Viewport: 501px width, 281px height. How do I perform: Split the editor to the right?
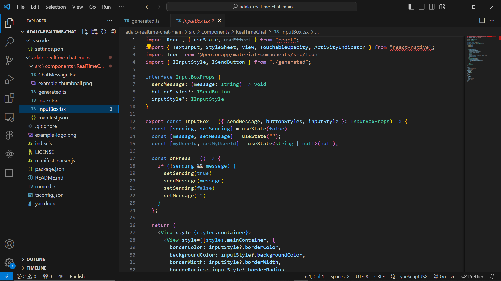pos(482,21)
